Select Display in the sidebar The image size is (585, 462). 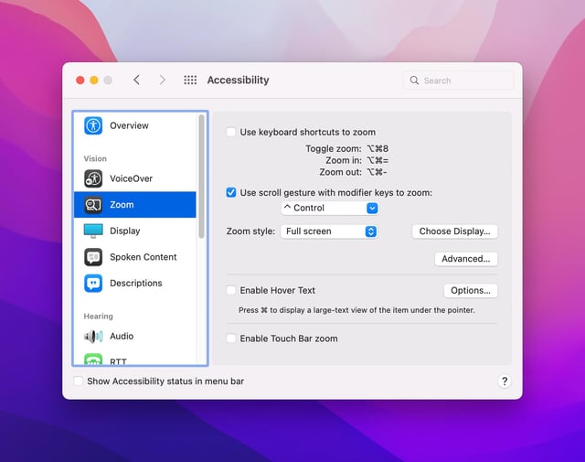(x=135, y=231)
